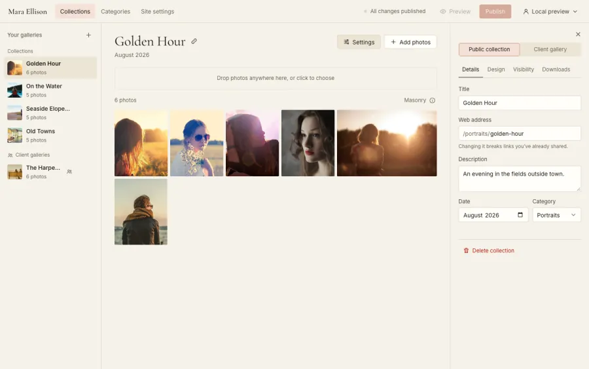Screen dimensions: 589x369
Task: Click the Web address field with golden-hour
Action: click(520, 134)
